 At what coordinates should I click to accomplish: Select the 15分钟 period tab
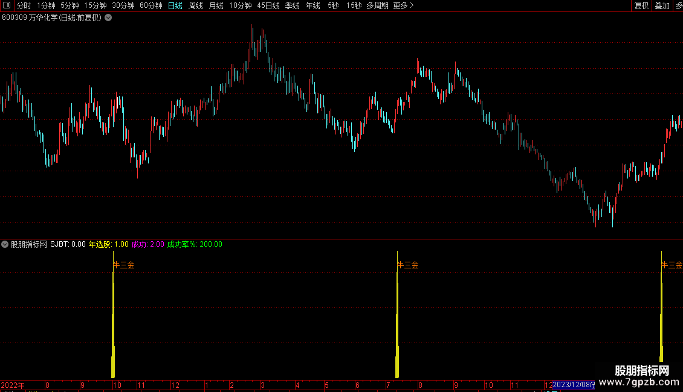point(95,5)
